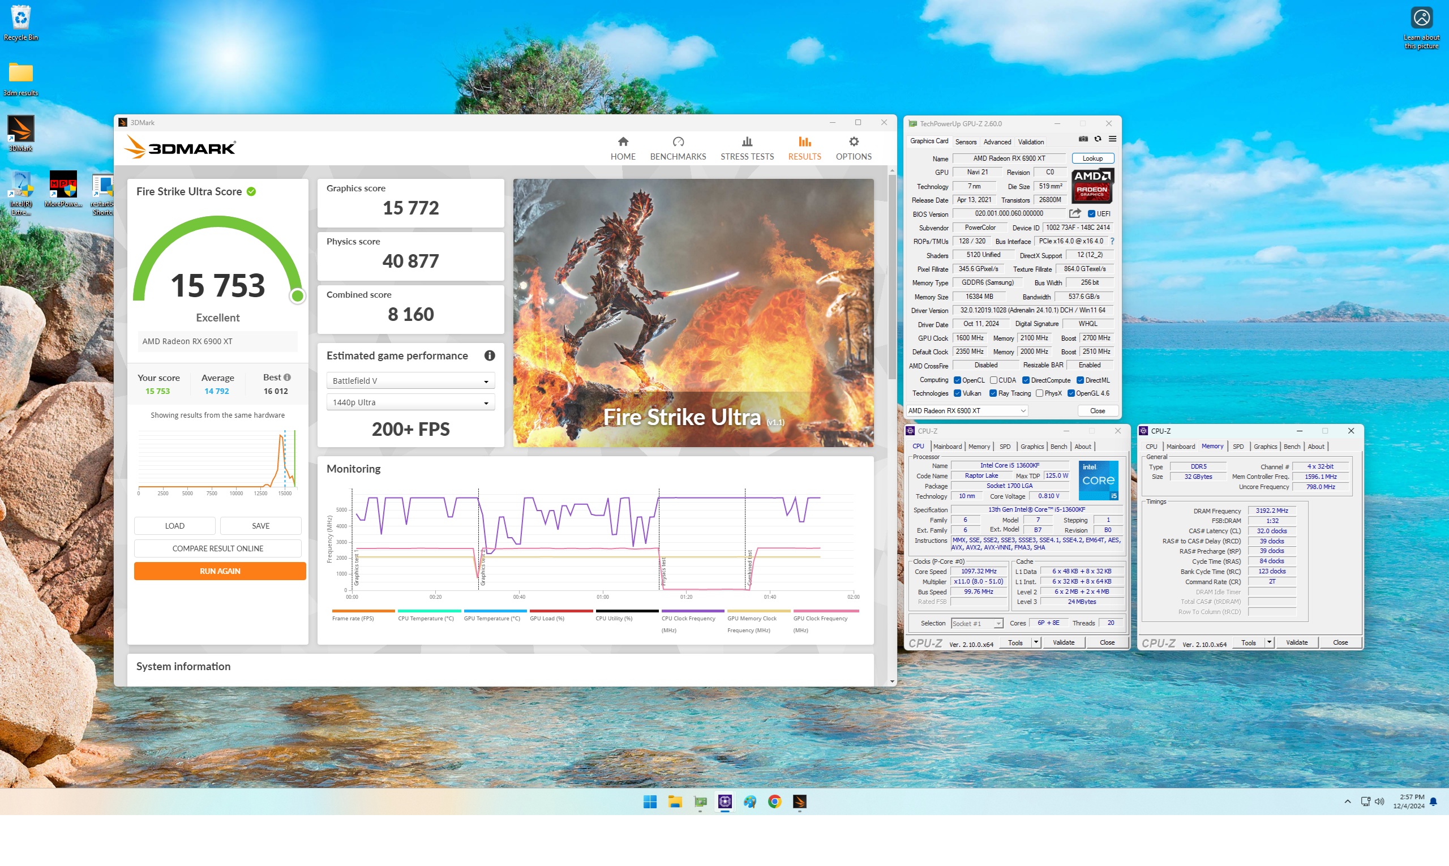The width and height of the screenshot is (1449, 866).
Task: Open the Windows Start menu
Action: [x=650, y=802]
